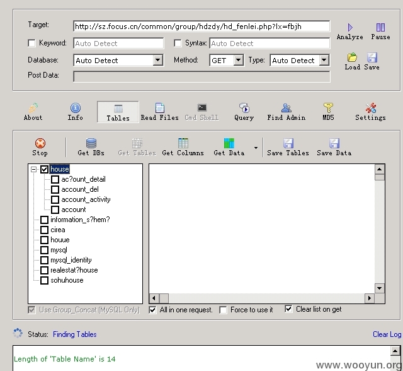Click Get Data toolbar button

[229, 147]
